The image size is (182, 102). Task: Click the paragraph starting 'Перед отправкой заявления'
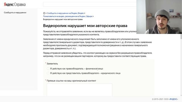pos(98,55)
